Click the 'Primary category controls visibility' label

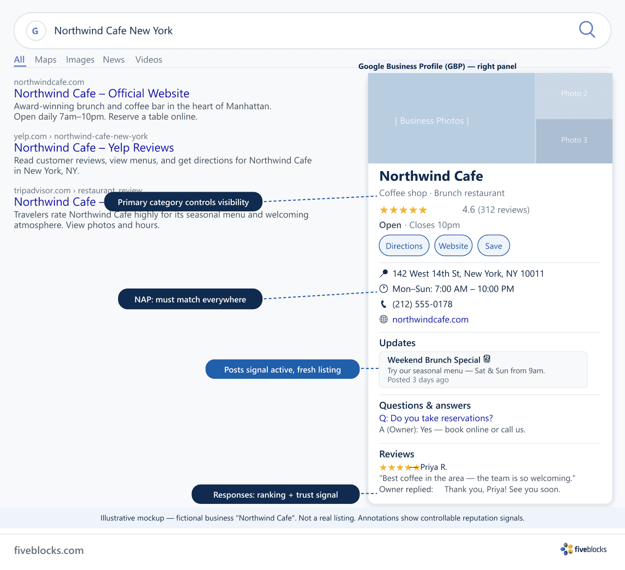[183, 202]
